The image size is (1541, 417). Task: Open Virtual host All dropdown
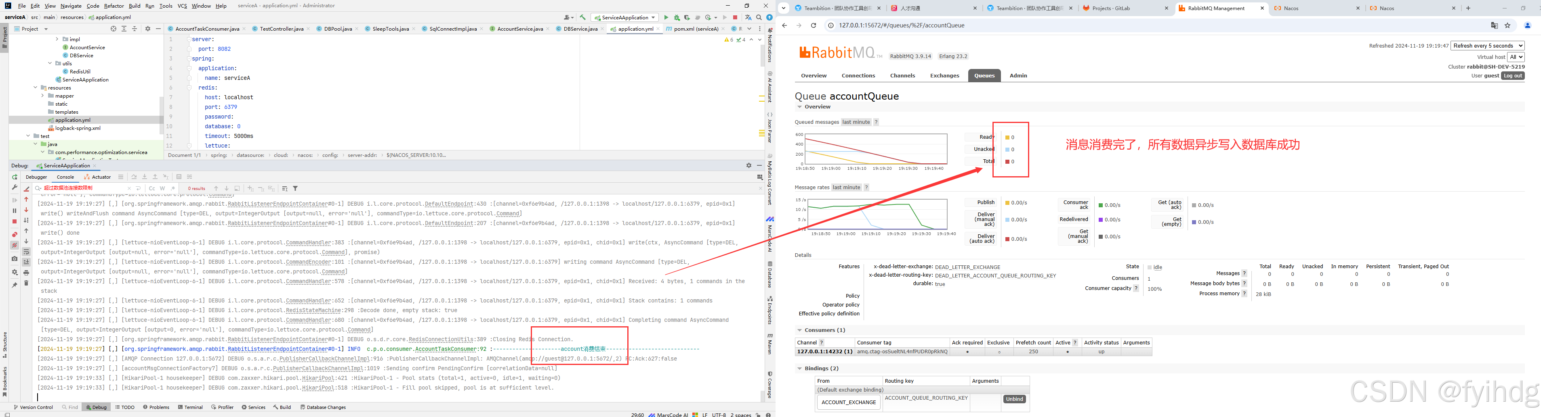coord(1516,57)
